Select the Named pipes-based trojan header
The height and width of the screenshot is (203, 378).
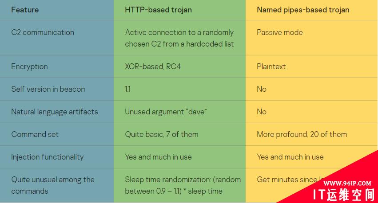coord(303,10)
